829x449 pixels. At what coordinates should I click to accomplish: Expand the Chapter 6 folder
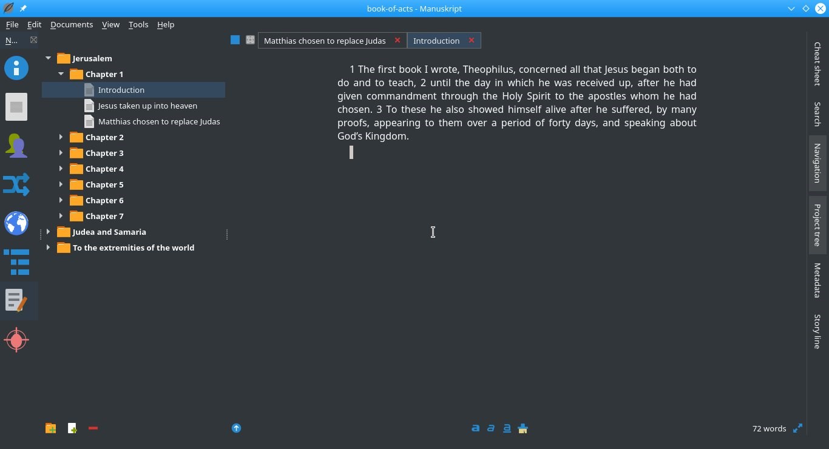pyautogui.click(x=61, y=200)
